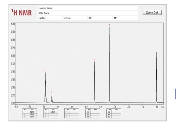Click the empty area cell for peak 10
The image size is (176, 125).
click(95, 112)
